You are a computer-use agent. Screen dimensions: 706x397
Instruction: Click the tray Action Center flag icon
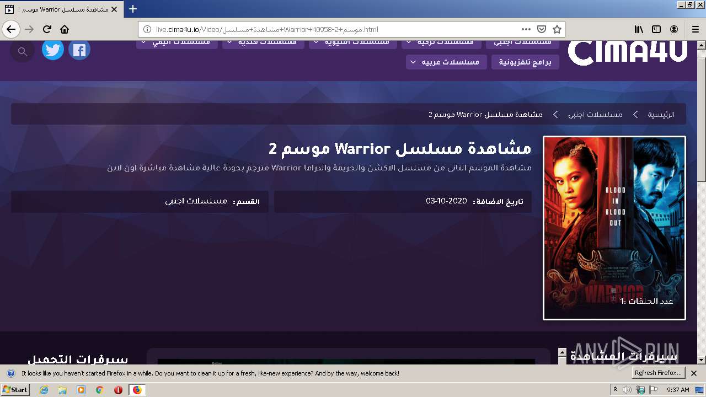[653, 390]
